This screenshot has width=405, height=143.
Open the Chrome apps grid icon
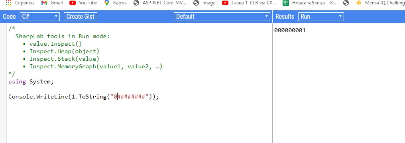pyautogui.click(x=8, y=3)
